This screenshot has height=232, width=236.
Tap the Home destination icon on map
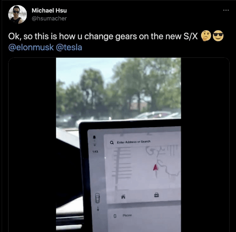coord(123,196)
